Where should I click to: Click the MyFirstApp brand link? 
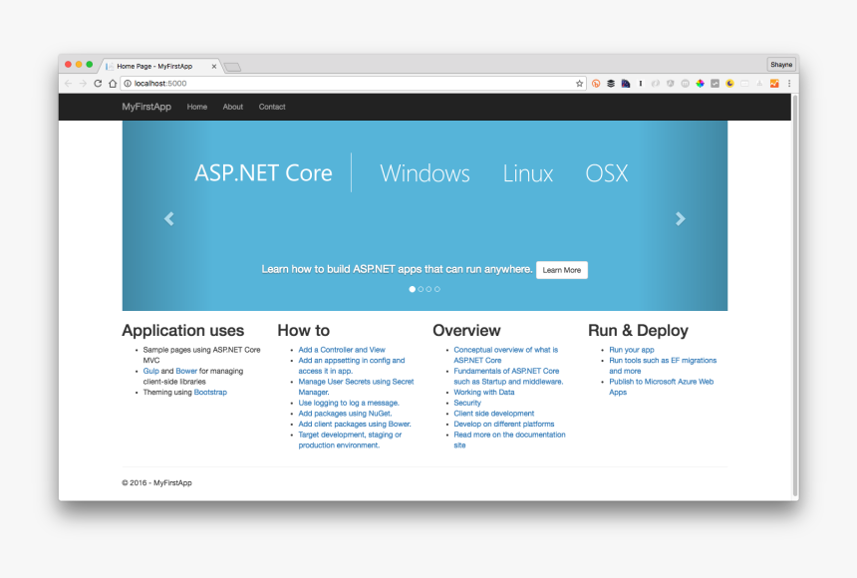click(146, 107)
